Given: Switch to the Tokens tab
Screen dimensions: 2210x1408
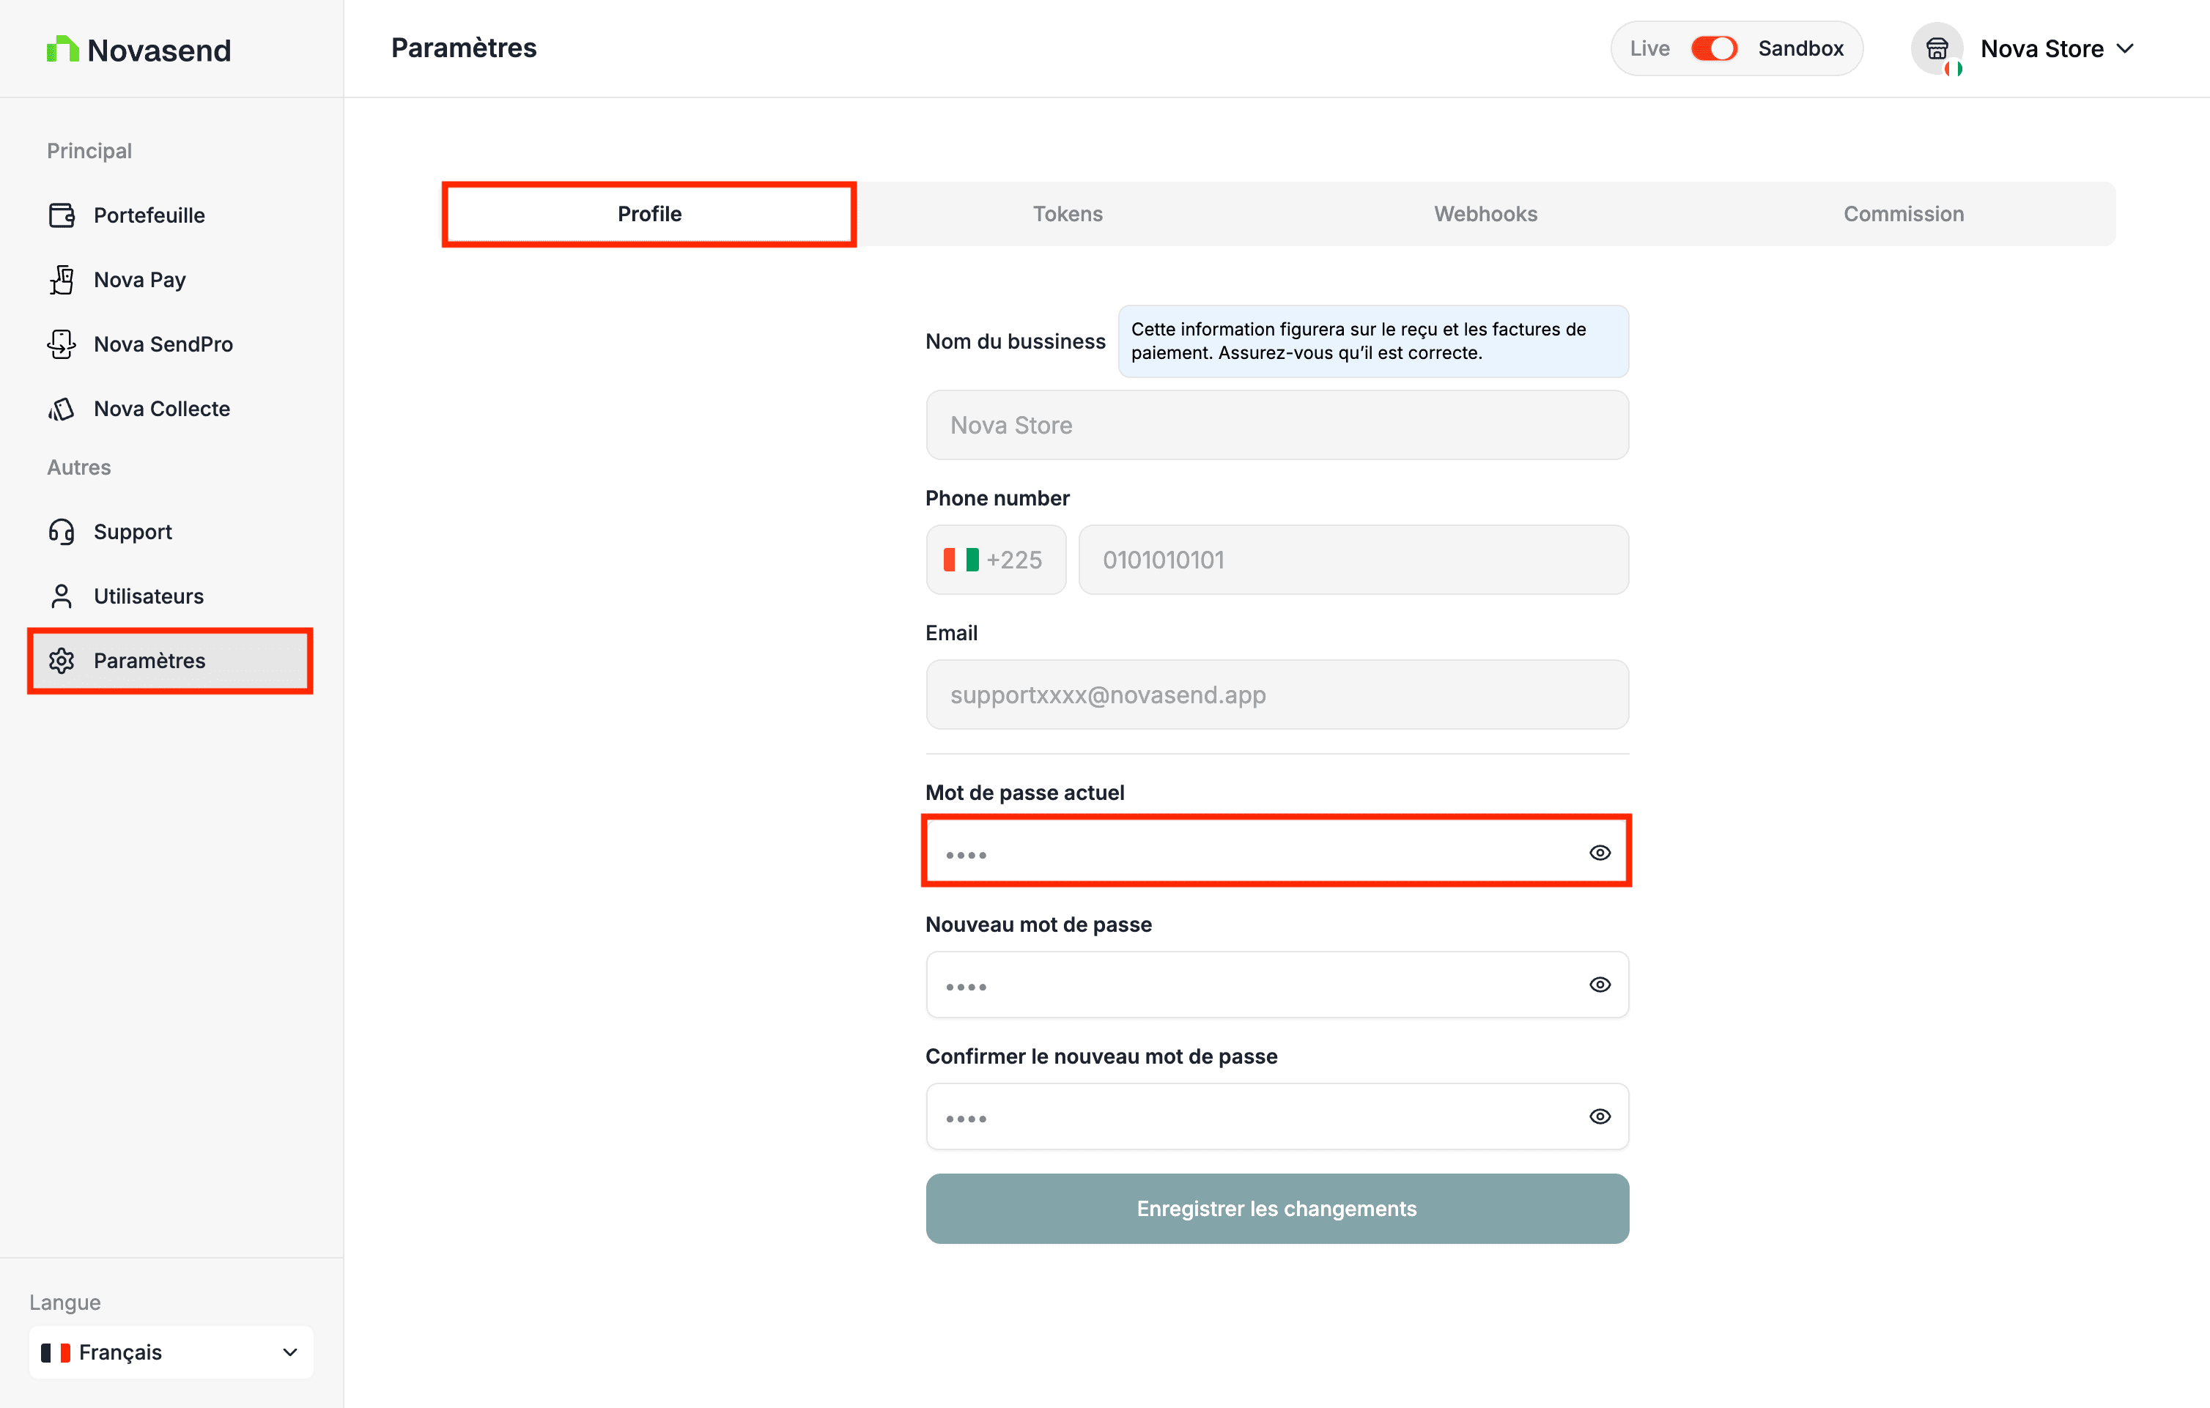Looking at the screenshot, I should (x=1068, y=214).
